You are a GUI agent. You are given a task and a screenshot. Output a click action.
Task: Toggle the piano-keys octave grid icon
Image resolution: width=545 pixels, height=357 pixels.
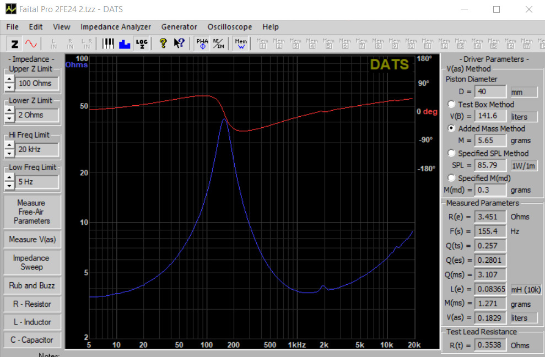[108, 44]
